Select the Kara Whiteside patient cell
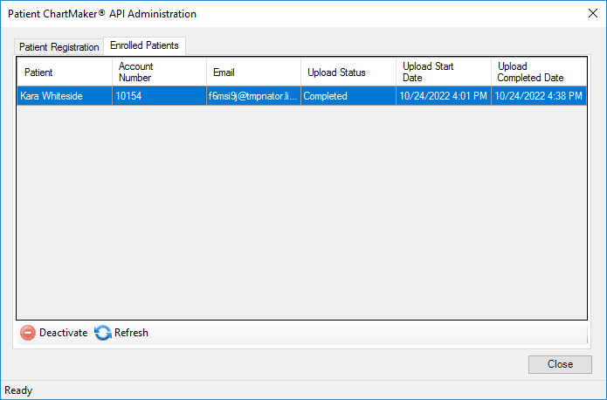607x400 pixels. pos(65,96)
